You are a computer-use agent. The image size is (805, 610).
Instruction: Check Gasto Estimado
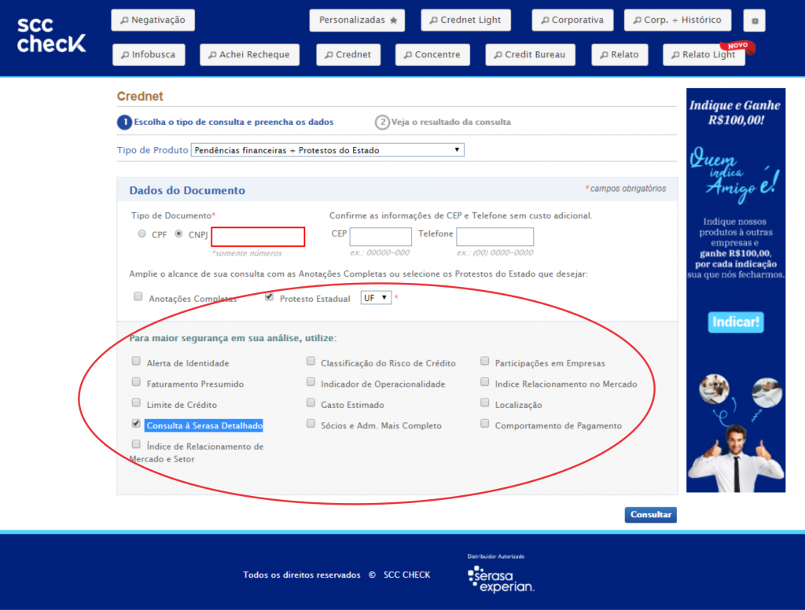(x=311, y=402)
